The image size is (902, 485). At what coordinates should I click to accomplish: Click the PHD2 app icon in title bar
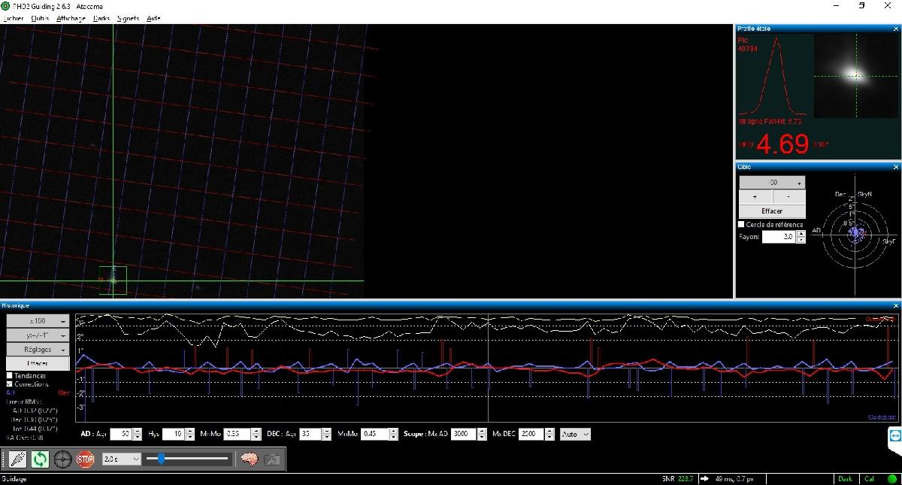coord(6,5)
